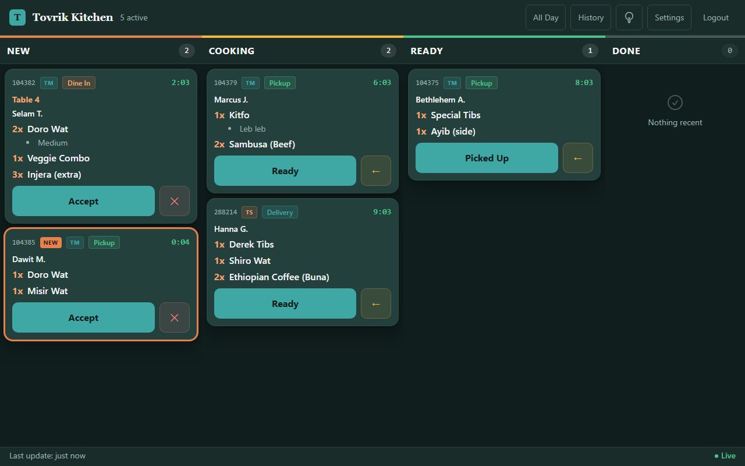
Task: Click the Ethiopian Coffee (Buna) item
Action: 279,277
